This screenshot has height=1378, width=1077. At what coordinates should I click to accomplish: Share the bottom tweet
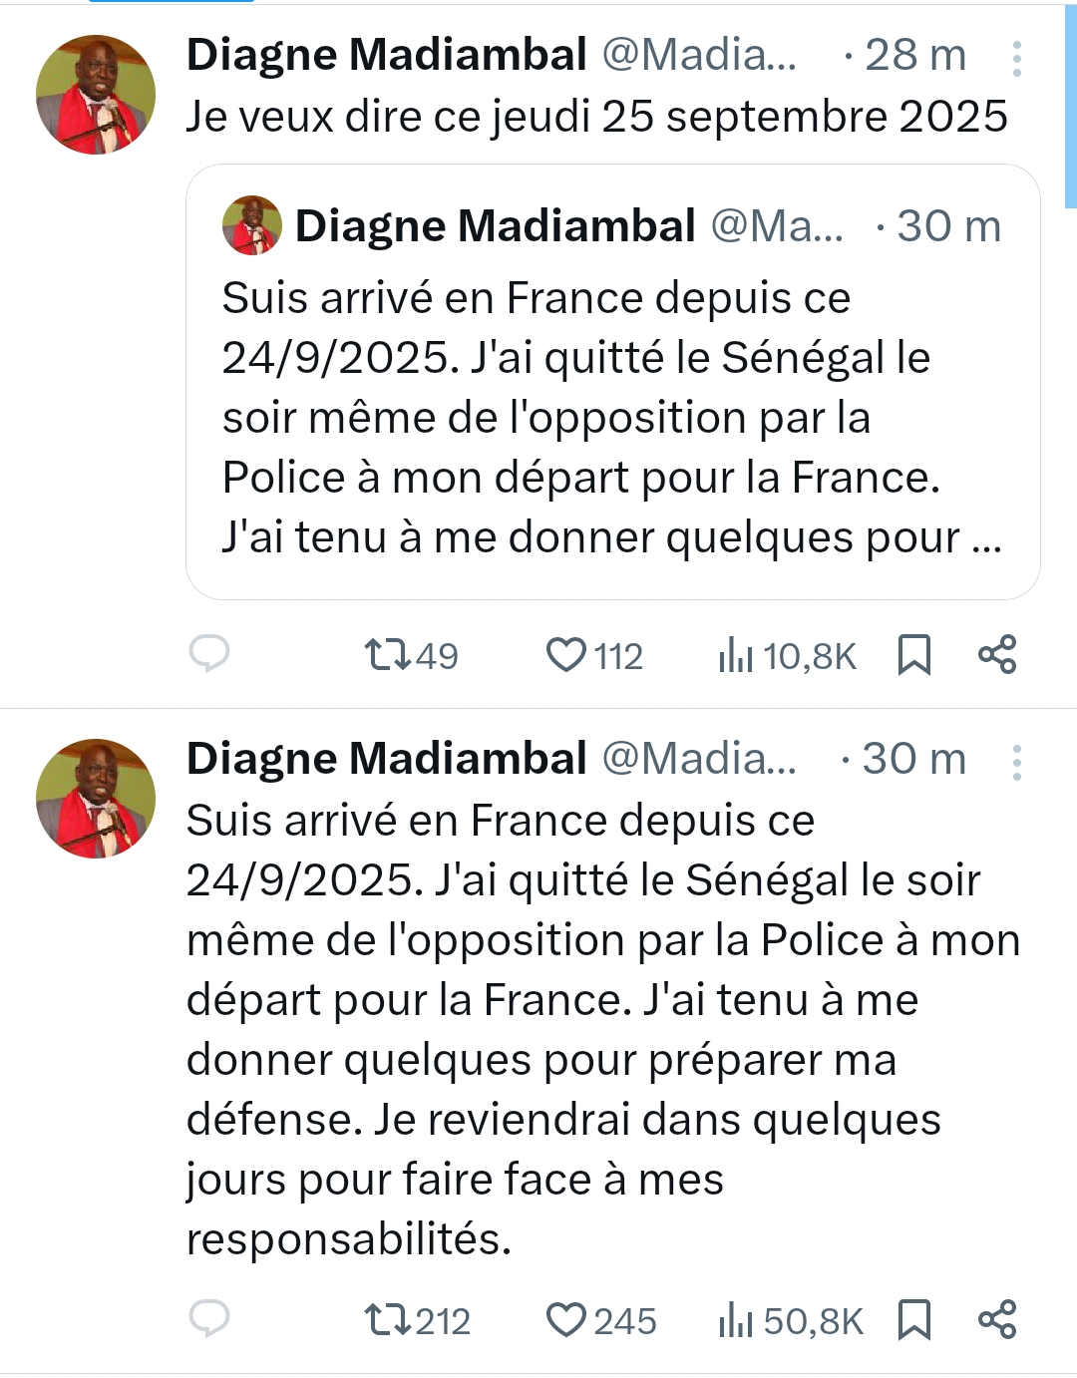tap(1000, 1318)
